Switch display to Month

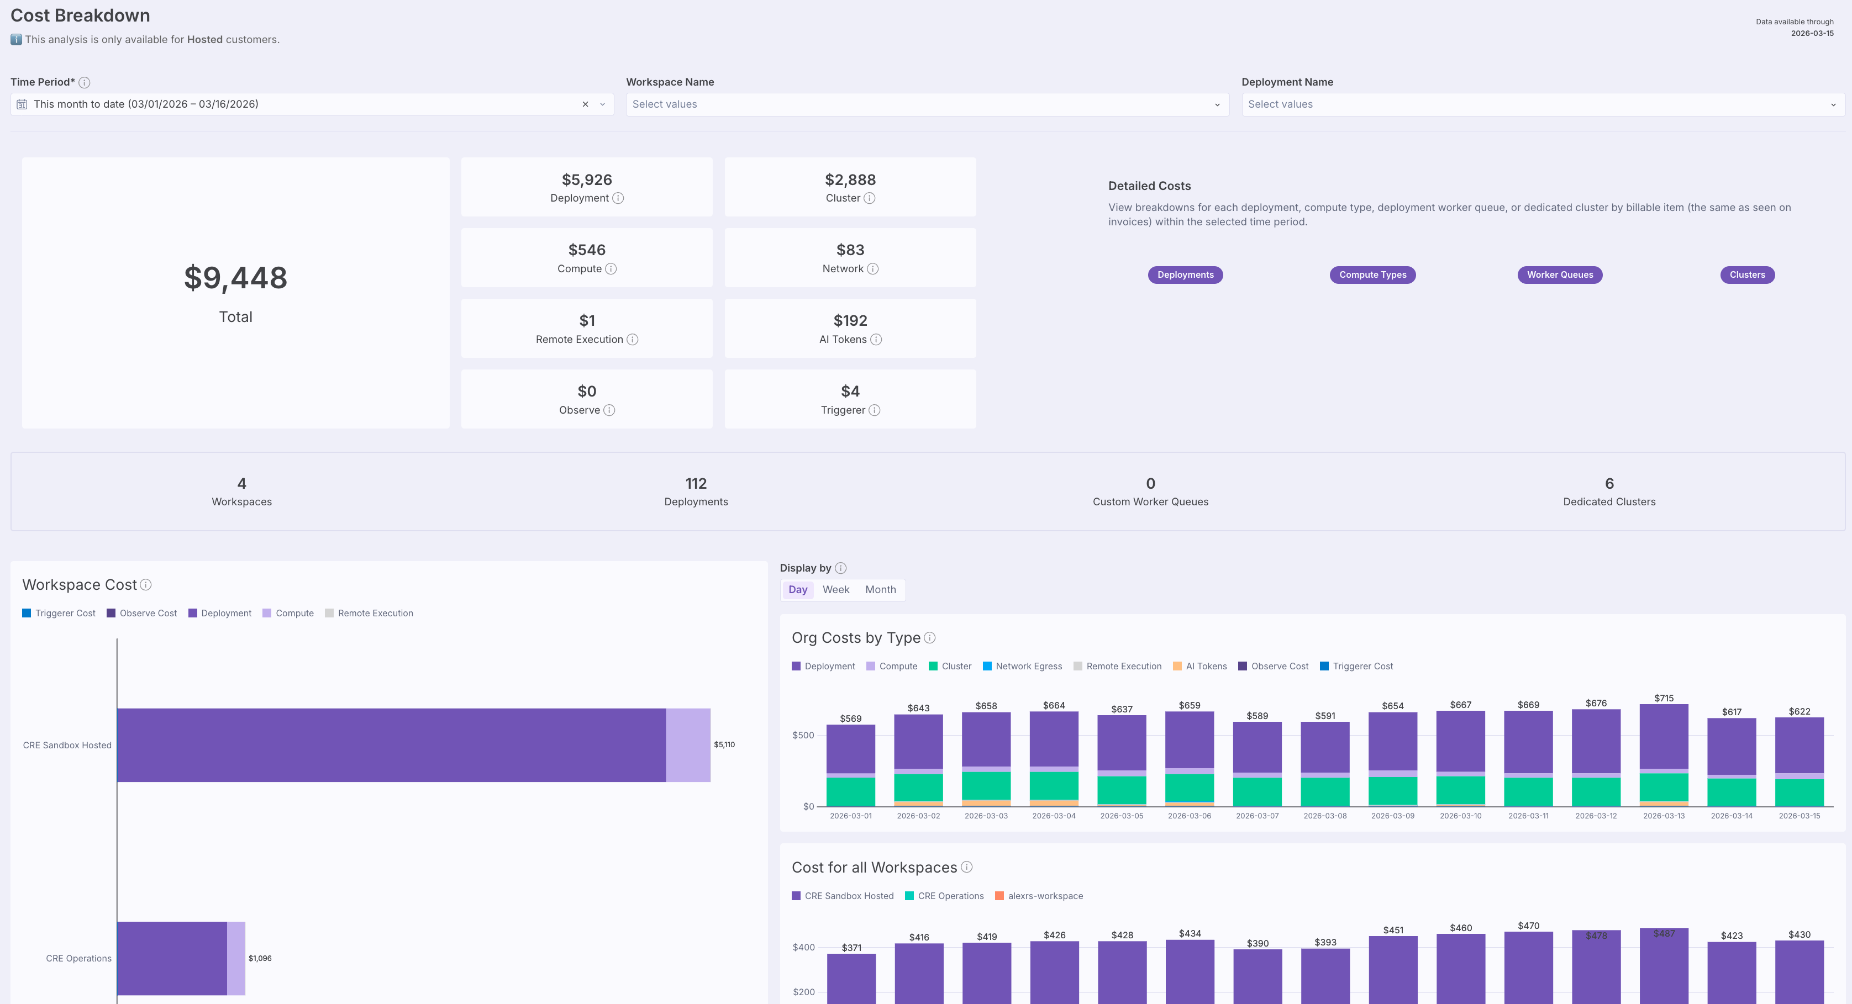(x=880, y=590)
